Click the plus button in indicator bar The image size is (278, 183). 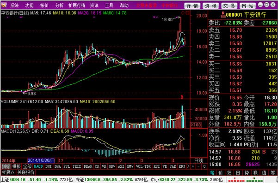tap(193, 166)
